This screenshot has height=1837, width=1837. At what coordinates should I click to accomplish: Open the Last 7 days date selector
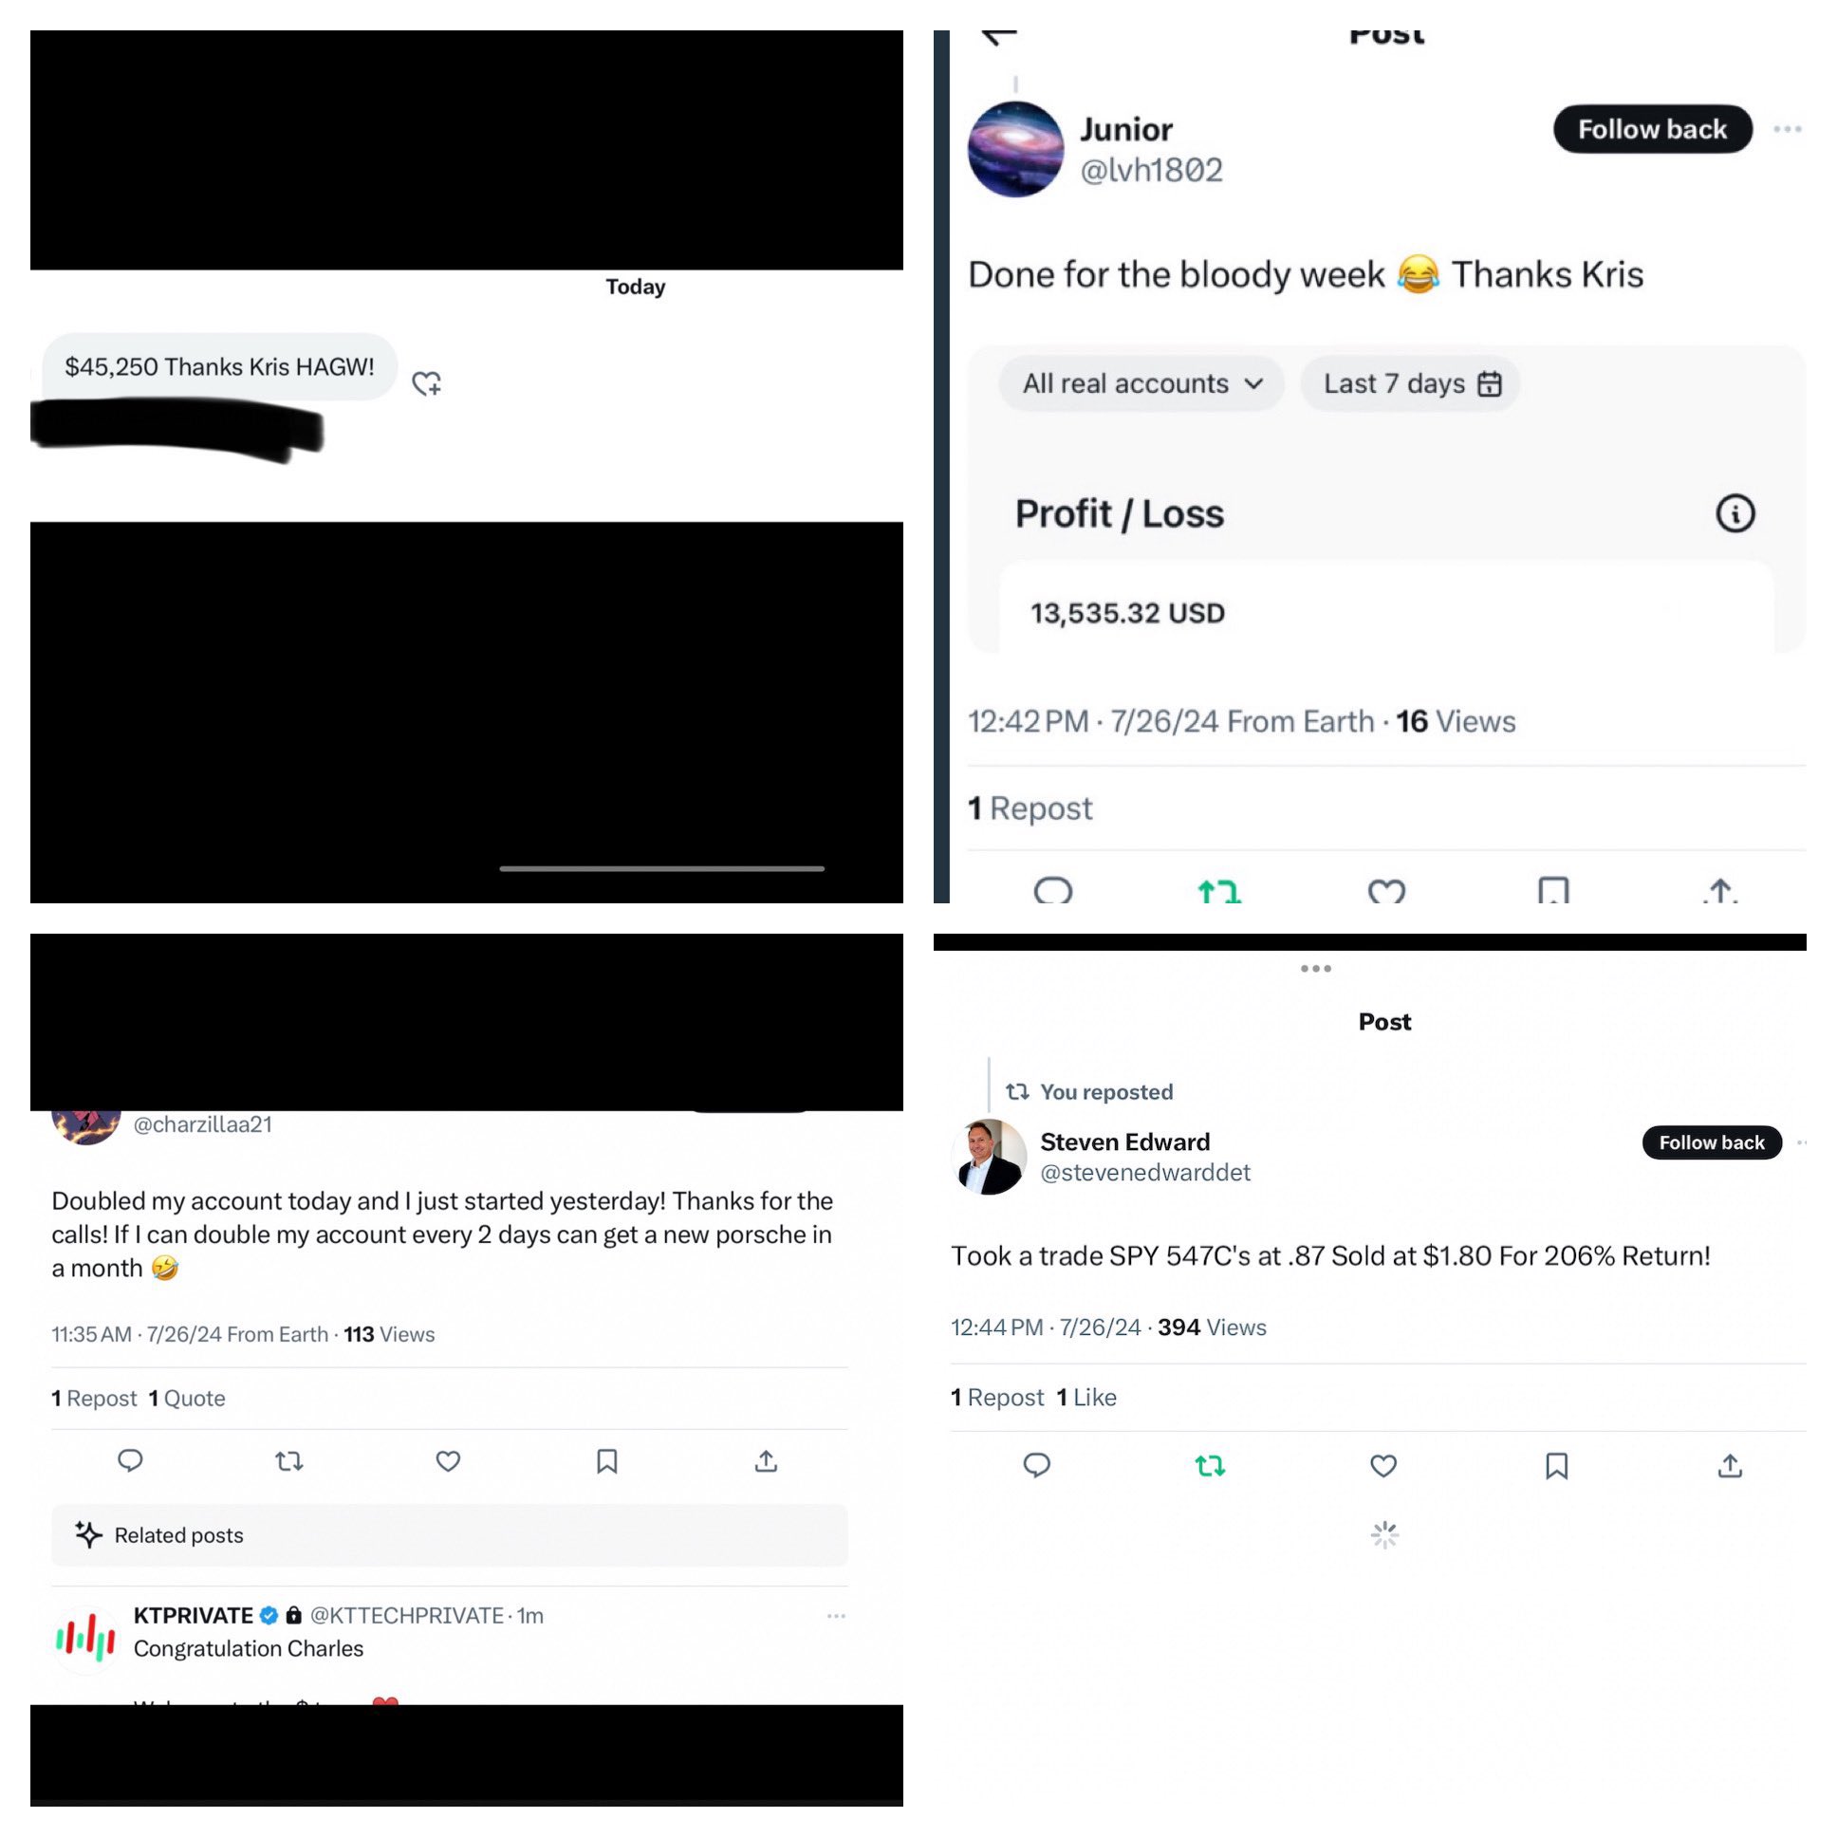pos(1410,383)
